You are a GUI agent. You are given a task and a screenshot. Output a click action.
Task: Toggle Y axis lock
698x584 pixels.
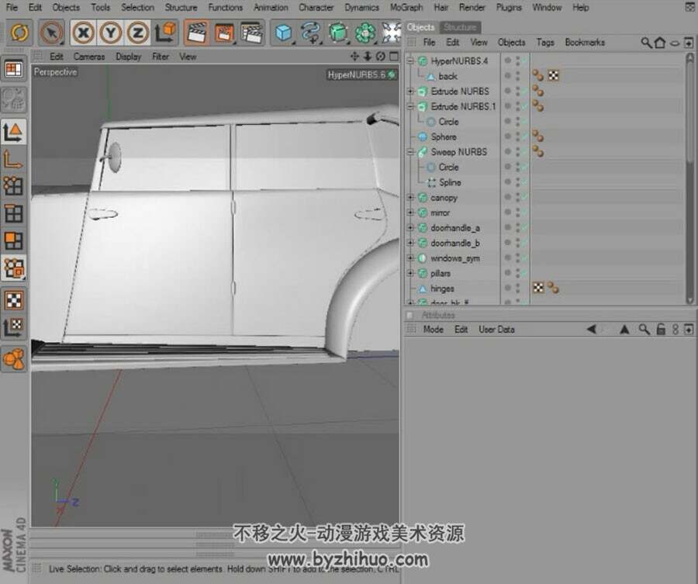coord(110,33)
